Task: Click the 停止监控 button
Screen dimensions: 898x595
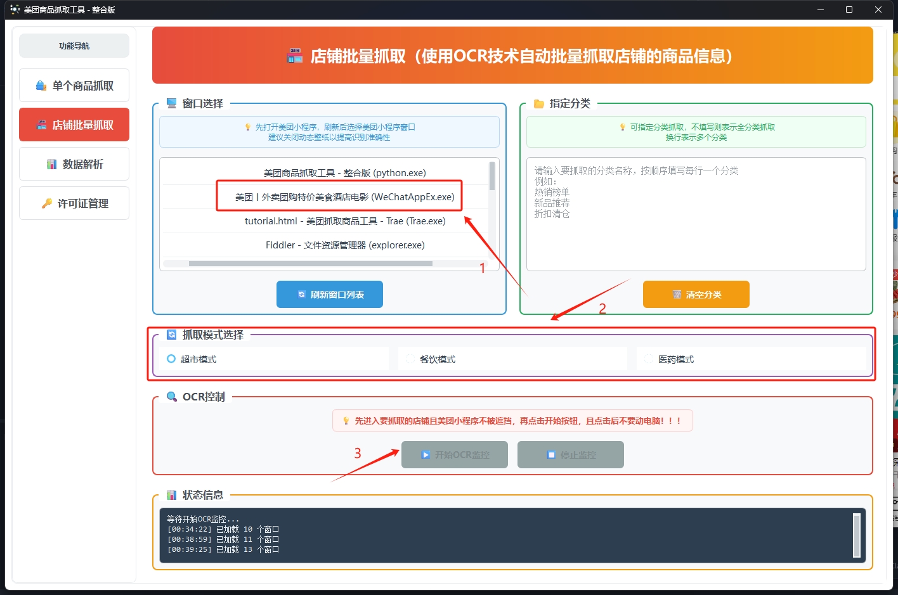Action: [x=571, y=455]
